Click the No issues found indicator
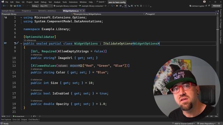The height and width of the screenshot is (125, 223). coord(18,116)
